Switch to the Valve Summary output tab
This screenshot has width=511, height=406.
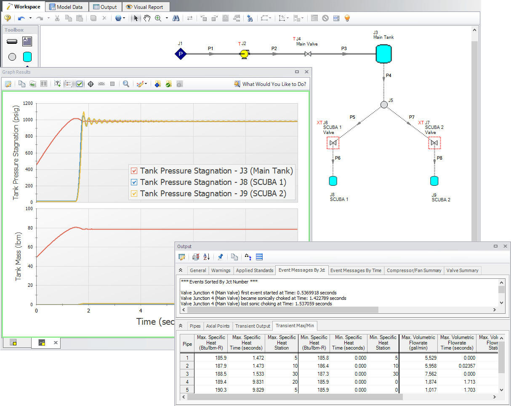462,270
